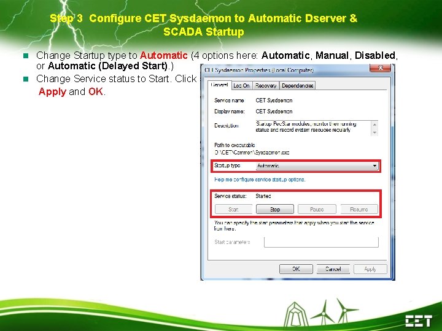This screenshot has width=442, height=331.
Task: Click the CET logo in the slide corner
Action: 419,321
